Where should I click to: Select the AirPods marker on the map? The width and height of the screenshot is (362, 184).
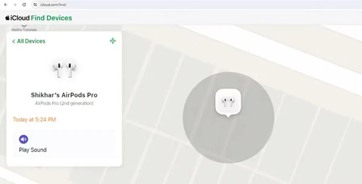[x=228, y=102]
